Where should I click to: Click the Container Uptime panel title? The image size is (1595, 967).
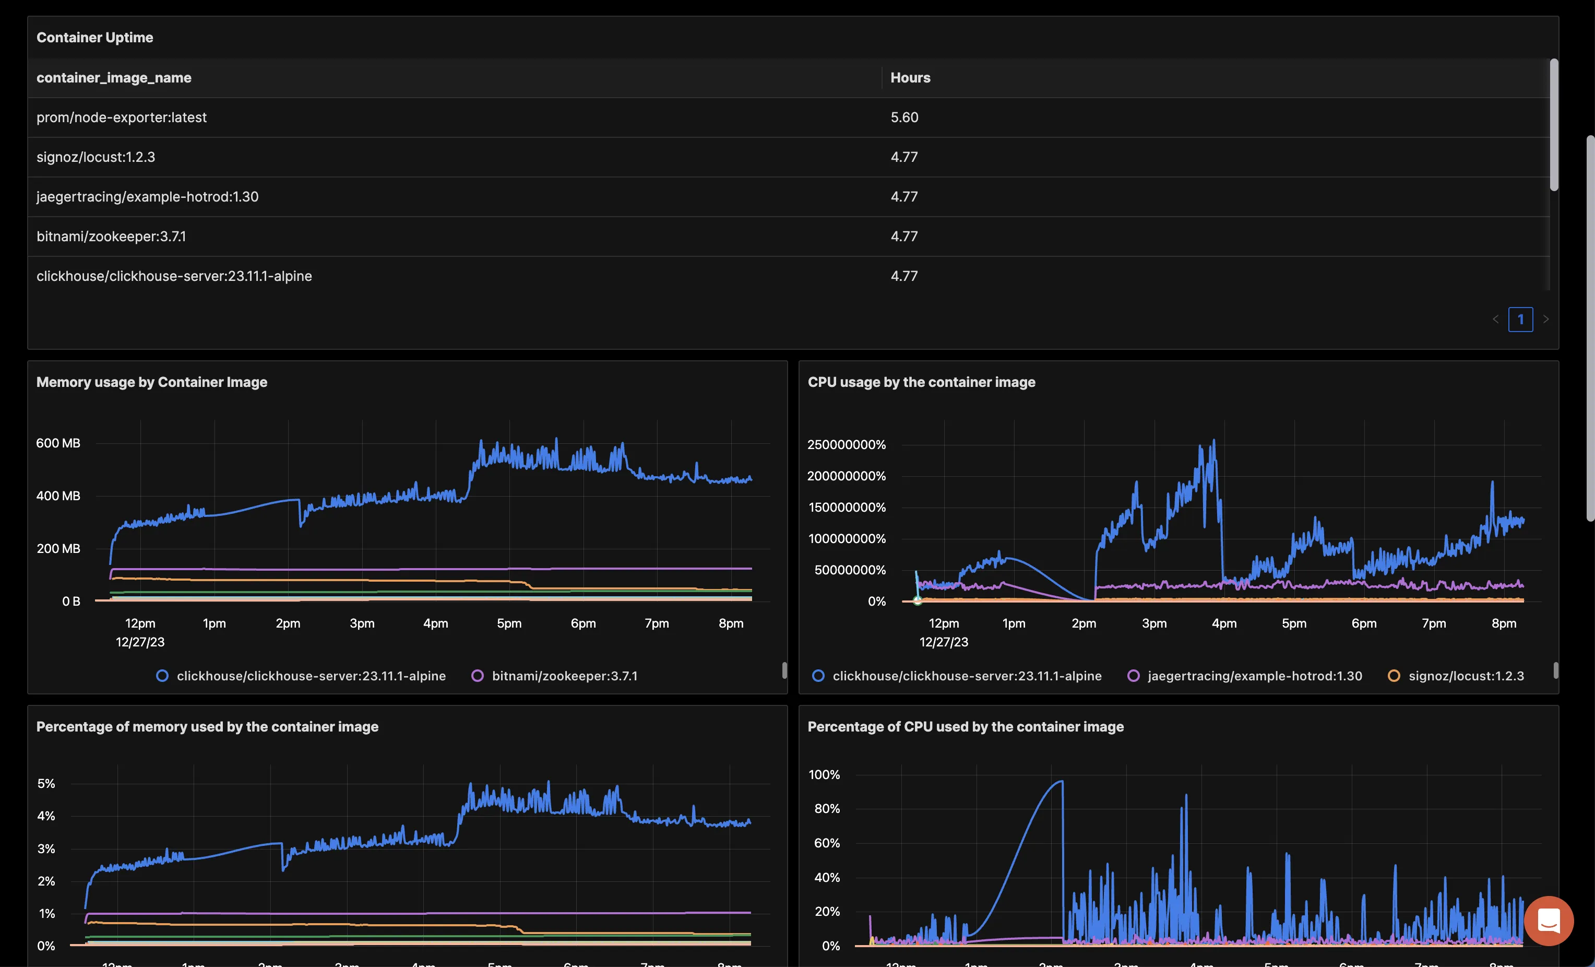coord(94,38)
